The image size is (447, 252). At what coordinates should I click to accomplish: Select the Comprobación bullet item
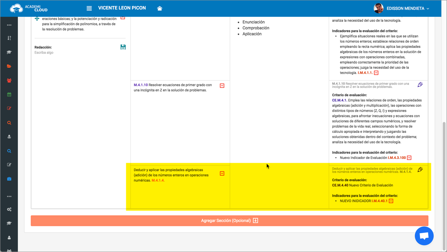coord(256,28)
